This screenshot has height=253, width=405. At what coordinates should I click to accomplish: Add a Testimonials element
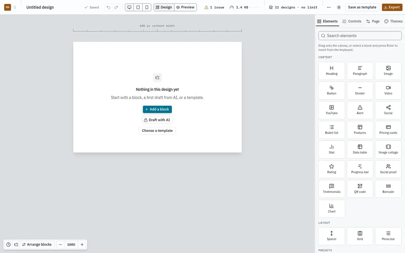point(331,189)
